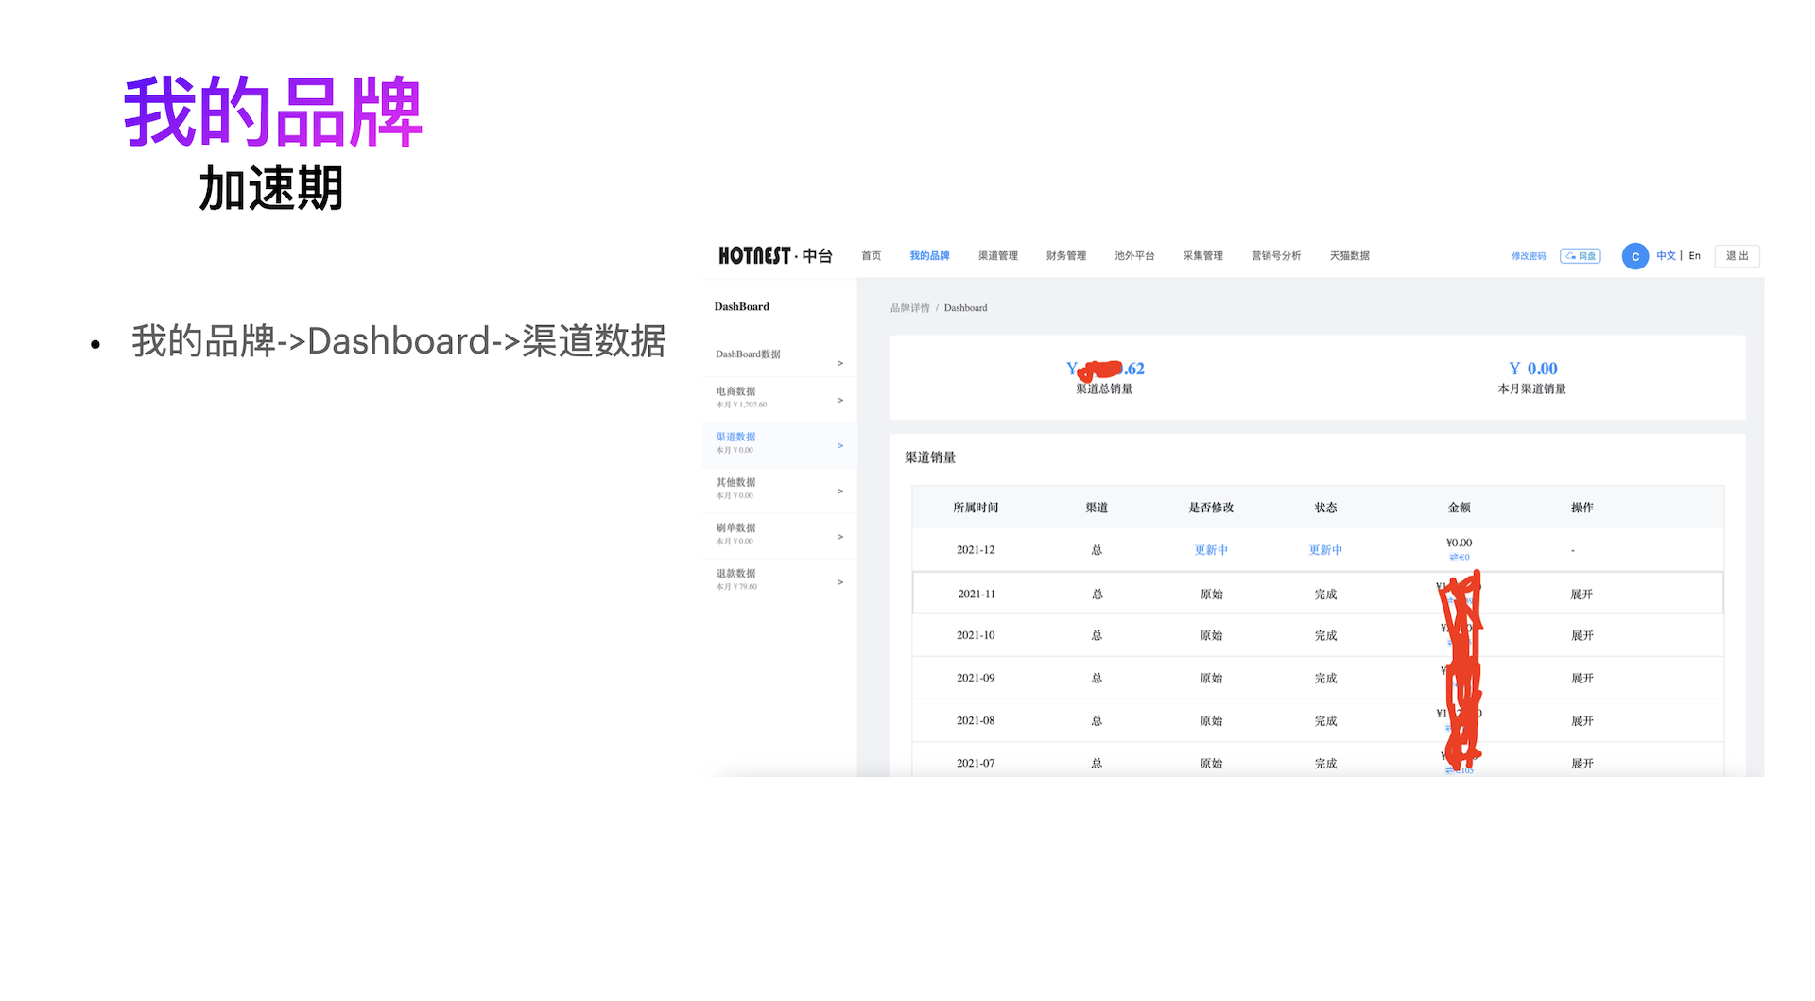Switch to 天猫数据 in top navigation
1815x1001 pixels.
(1349, 256)
